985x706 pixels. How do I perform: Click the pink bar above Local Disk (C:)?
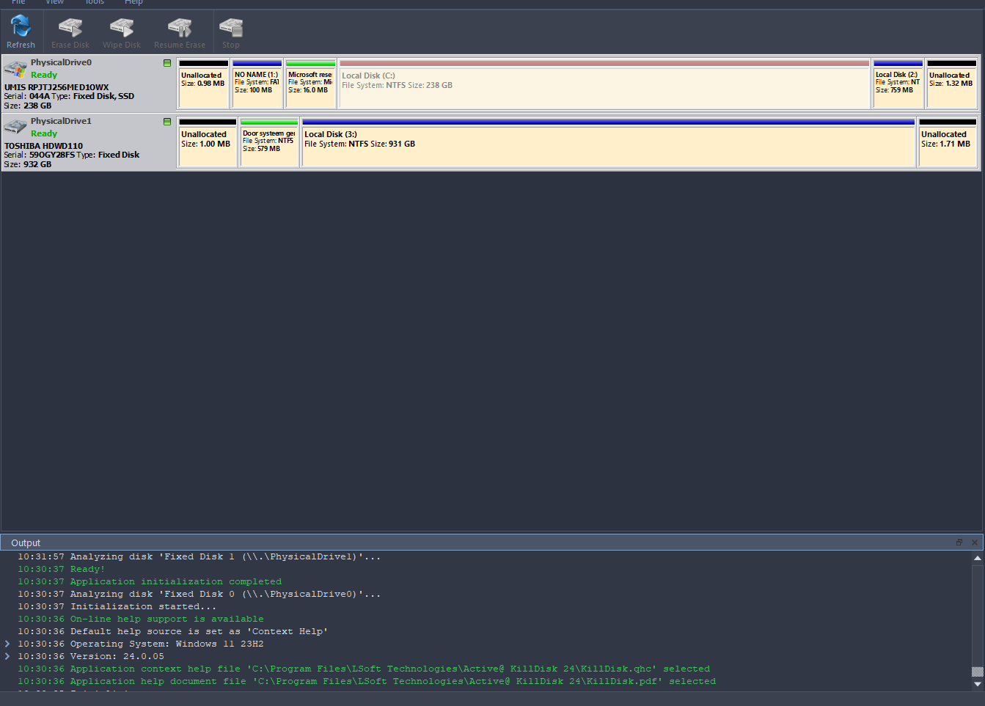pyautogui.click(x=604, y=64)
